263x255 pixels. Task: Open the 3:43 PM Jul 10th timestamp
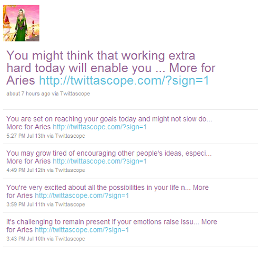pyautogui.click(x=26, y=239)
